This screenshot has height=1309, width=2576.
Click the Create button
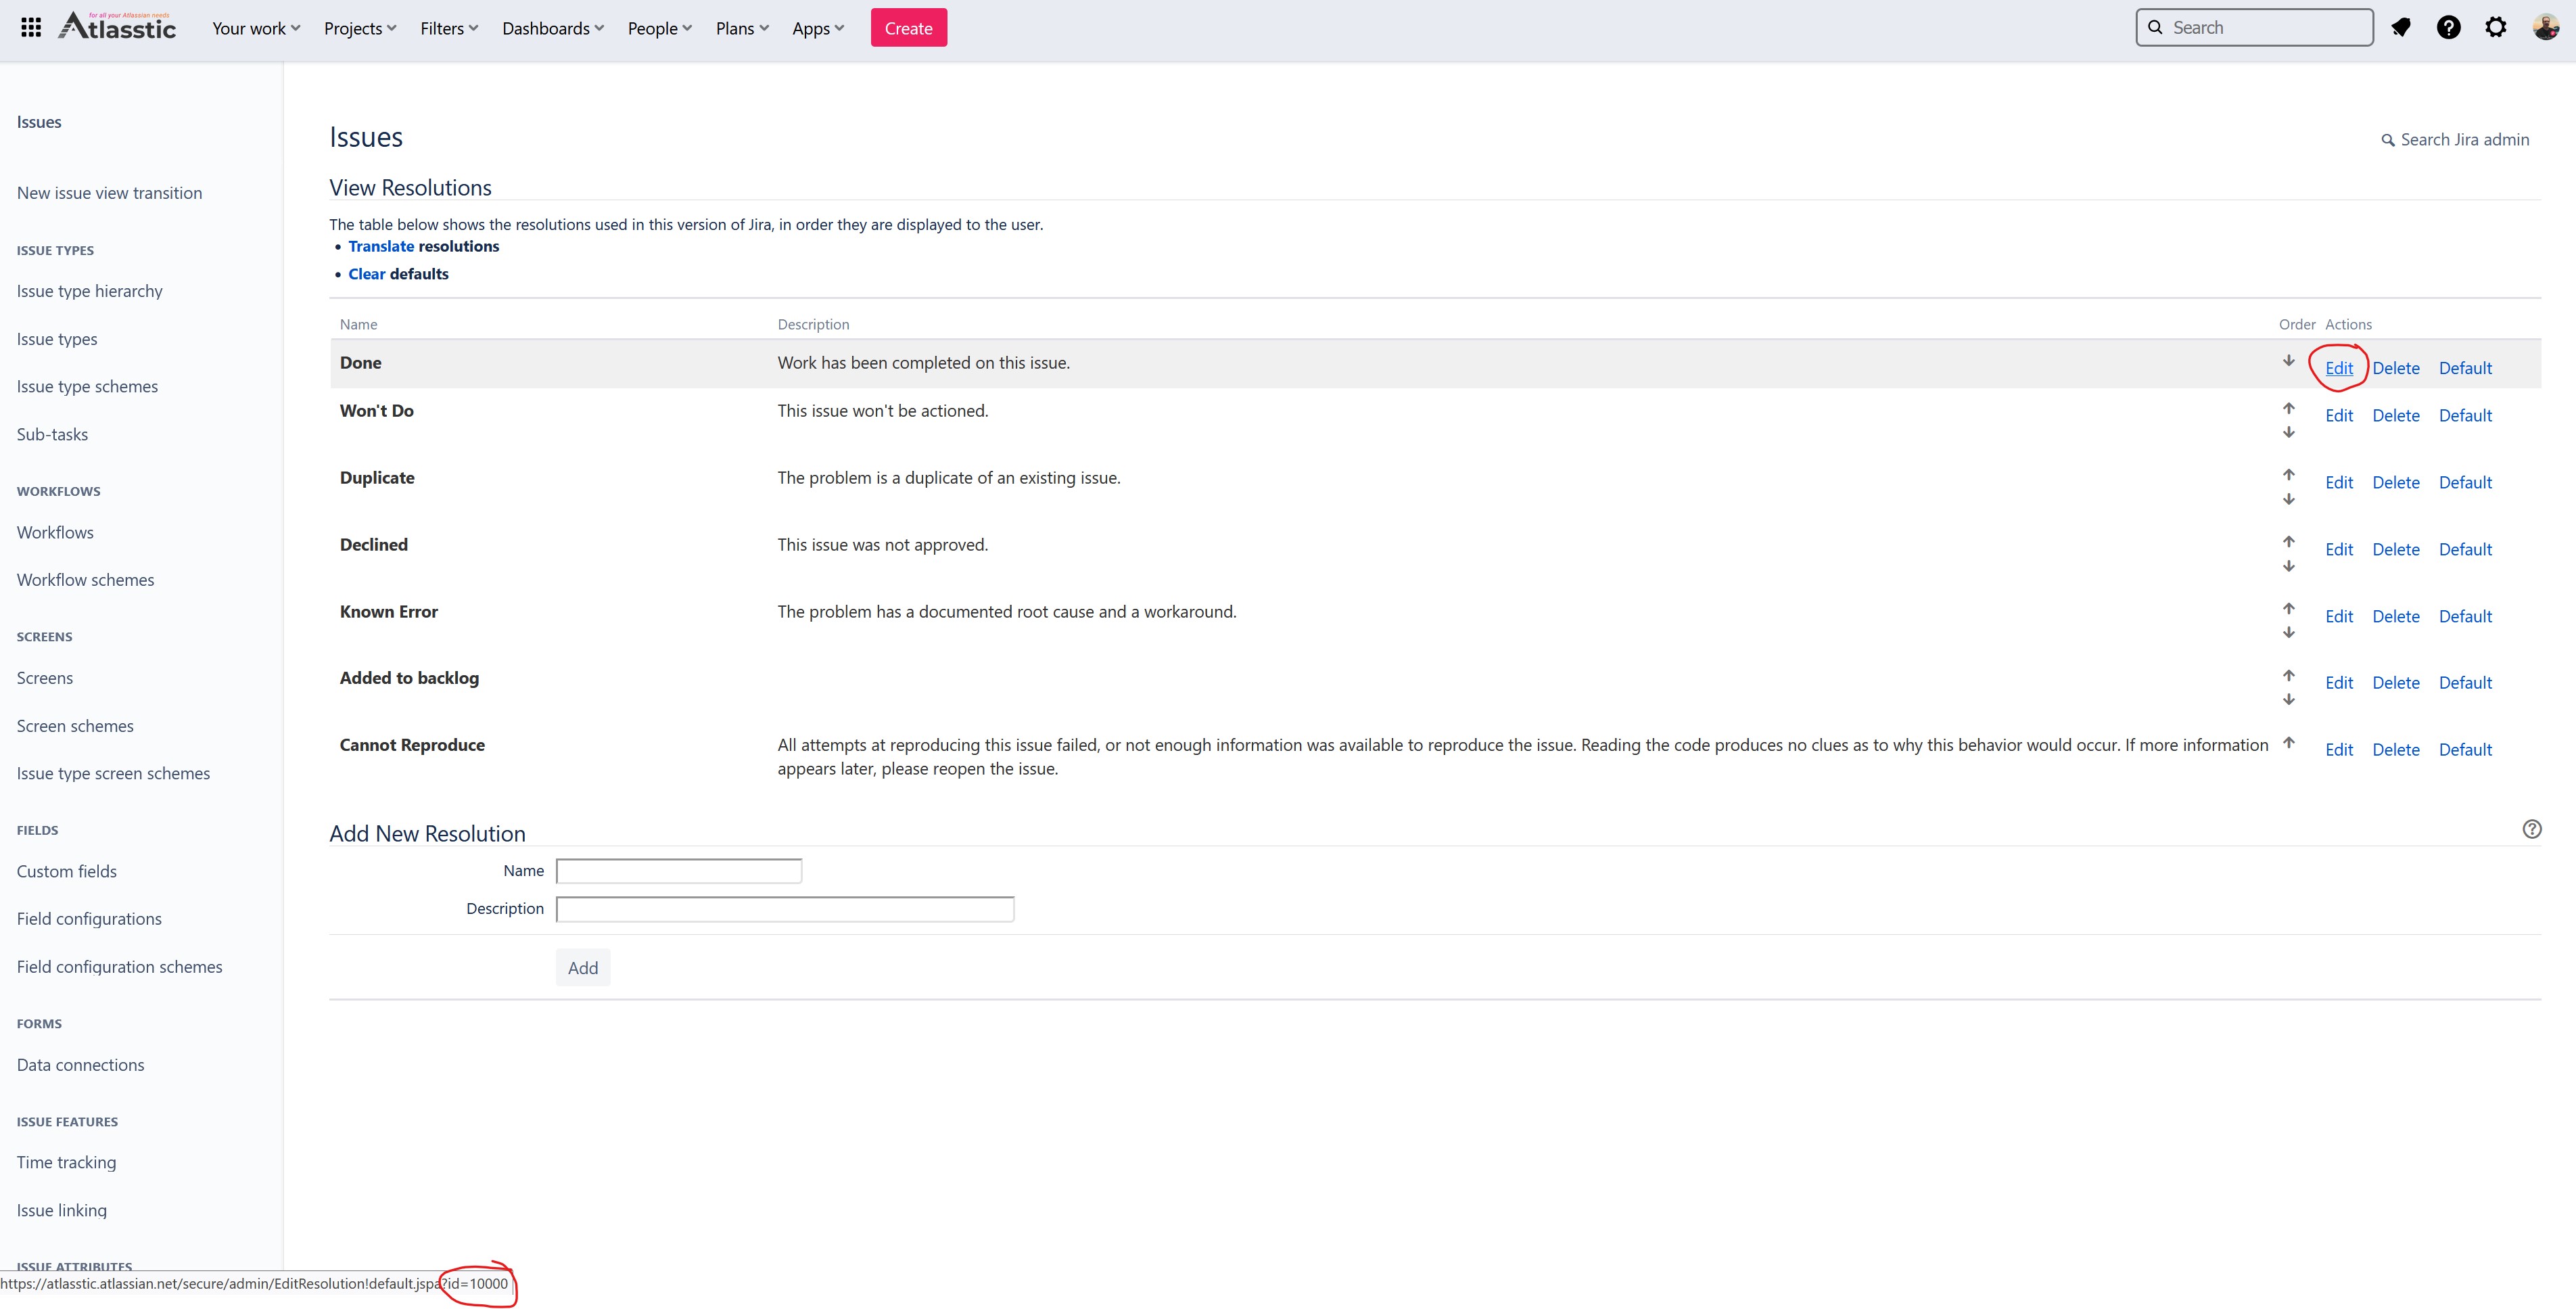pyautogui.click(x=908, y=27)
